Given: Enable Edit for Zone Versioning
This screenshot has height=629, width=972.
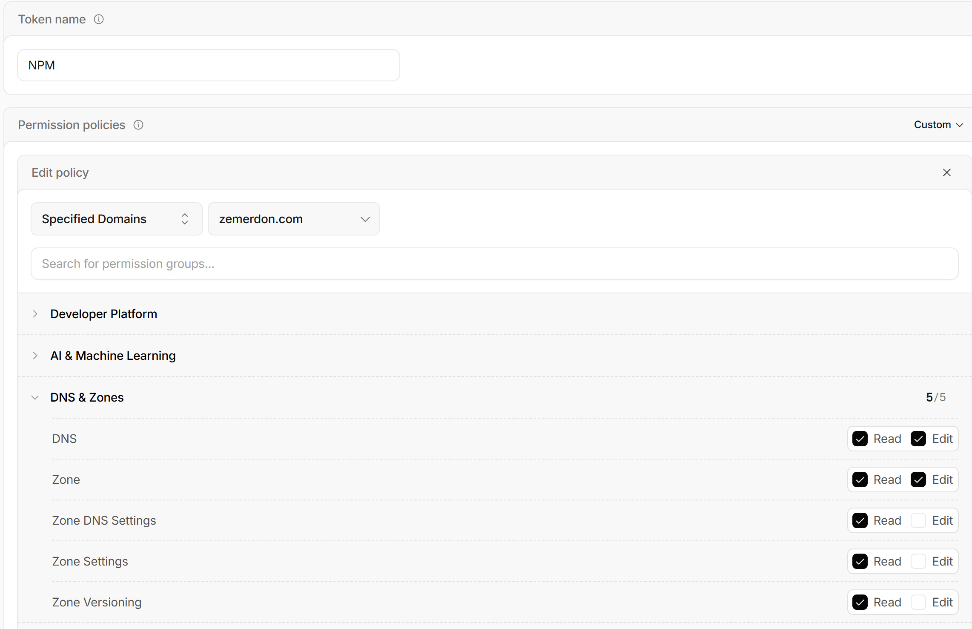Looking at the screenshot, I should [x=918, y=602].
